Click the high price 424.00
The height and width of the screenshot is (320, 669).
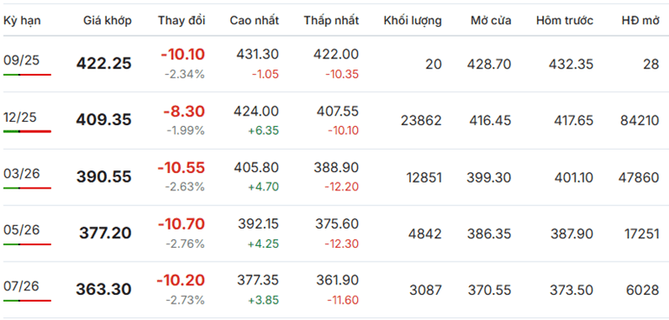pyautogui.click(x=256, y=111)
